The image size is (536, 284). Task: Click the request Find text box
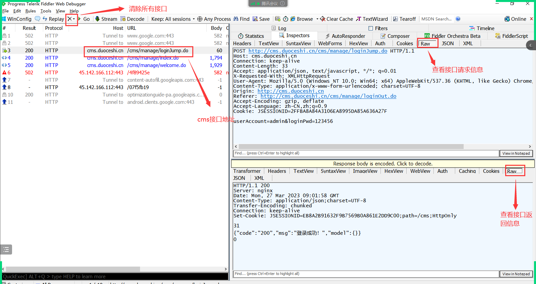(366, 153)
